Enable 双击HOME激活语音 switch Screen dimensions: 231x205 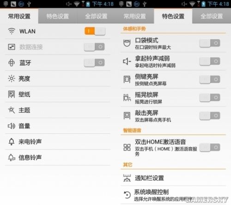tap(210, 147)
